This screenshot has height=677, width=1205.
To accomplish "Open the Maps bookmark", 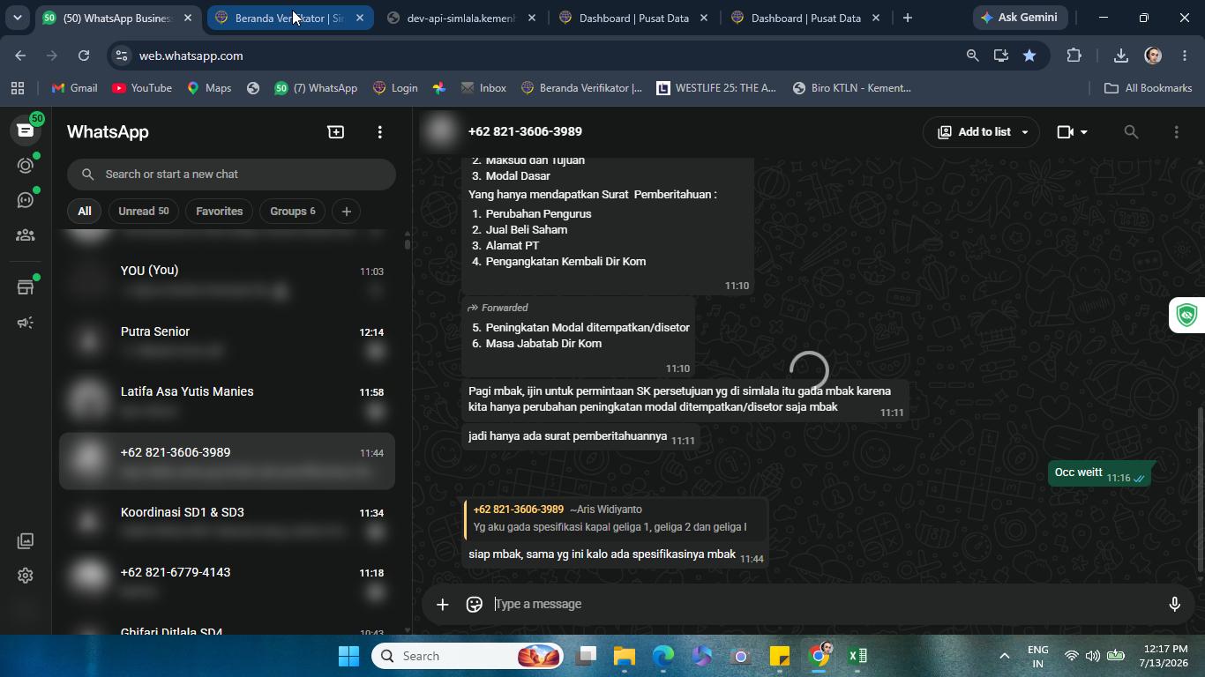I will (209, 88).
